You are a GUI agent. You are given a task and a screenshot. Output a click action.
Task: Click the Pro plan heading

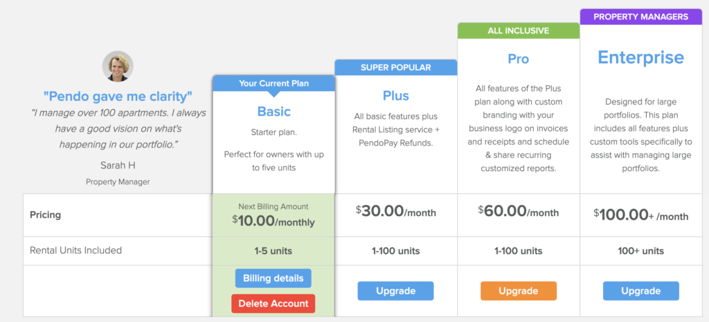[518, 59]
